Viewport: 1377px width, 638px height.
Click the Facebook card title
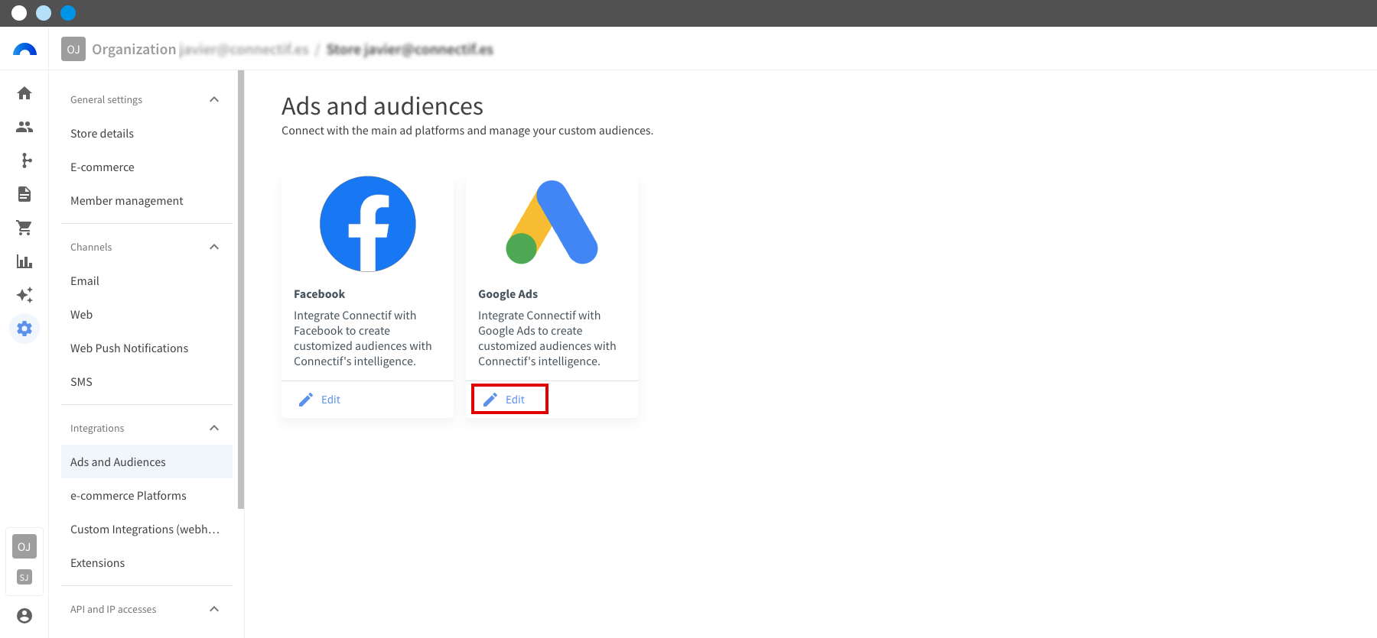tap(319, 294)
